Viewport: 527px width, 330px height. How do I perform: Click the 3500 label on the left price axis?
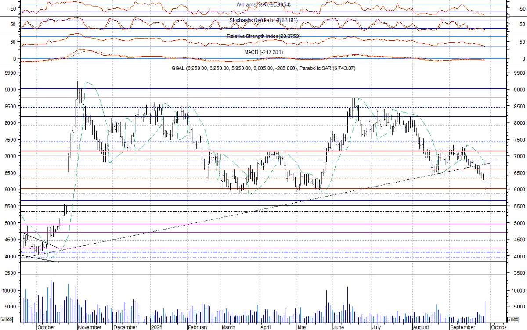click(x=11, y=273)
